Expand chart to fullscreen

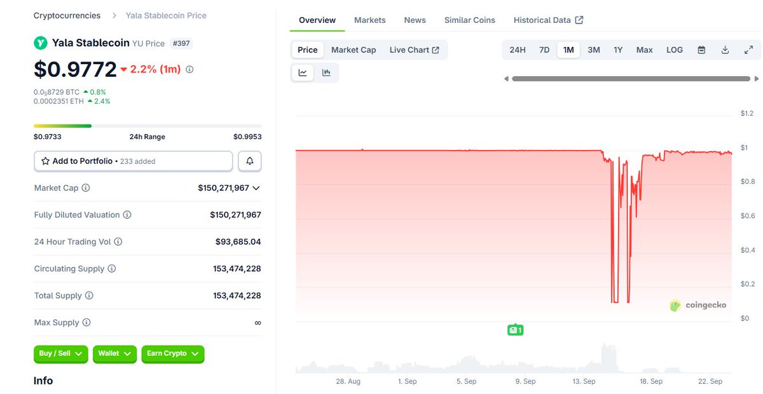pos(748,50)
